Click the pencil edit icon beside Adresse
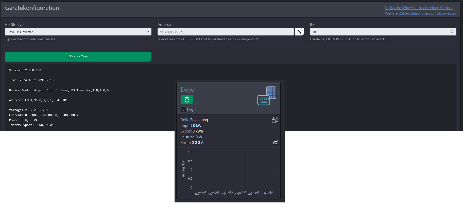Image resolution: width=463 pixels, height=207 pixels. pyautogui.click(x=299, y=32)
